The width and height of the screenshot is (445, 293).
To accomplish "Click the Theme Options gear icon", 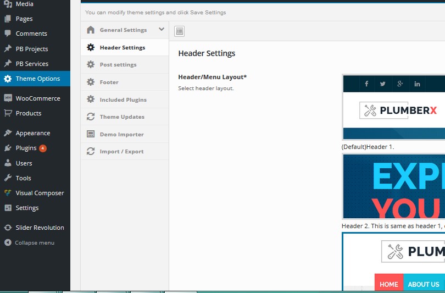I will [x=8, y=79].
